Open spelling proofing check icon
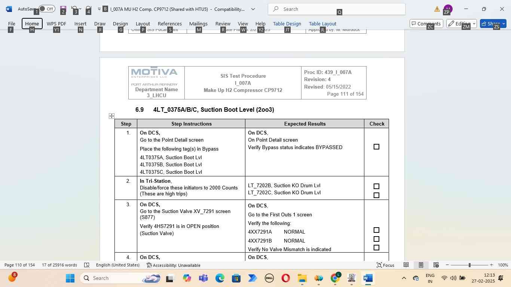Screen dimensions: 511x287 pos(87,265)
